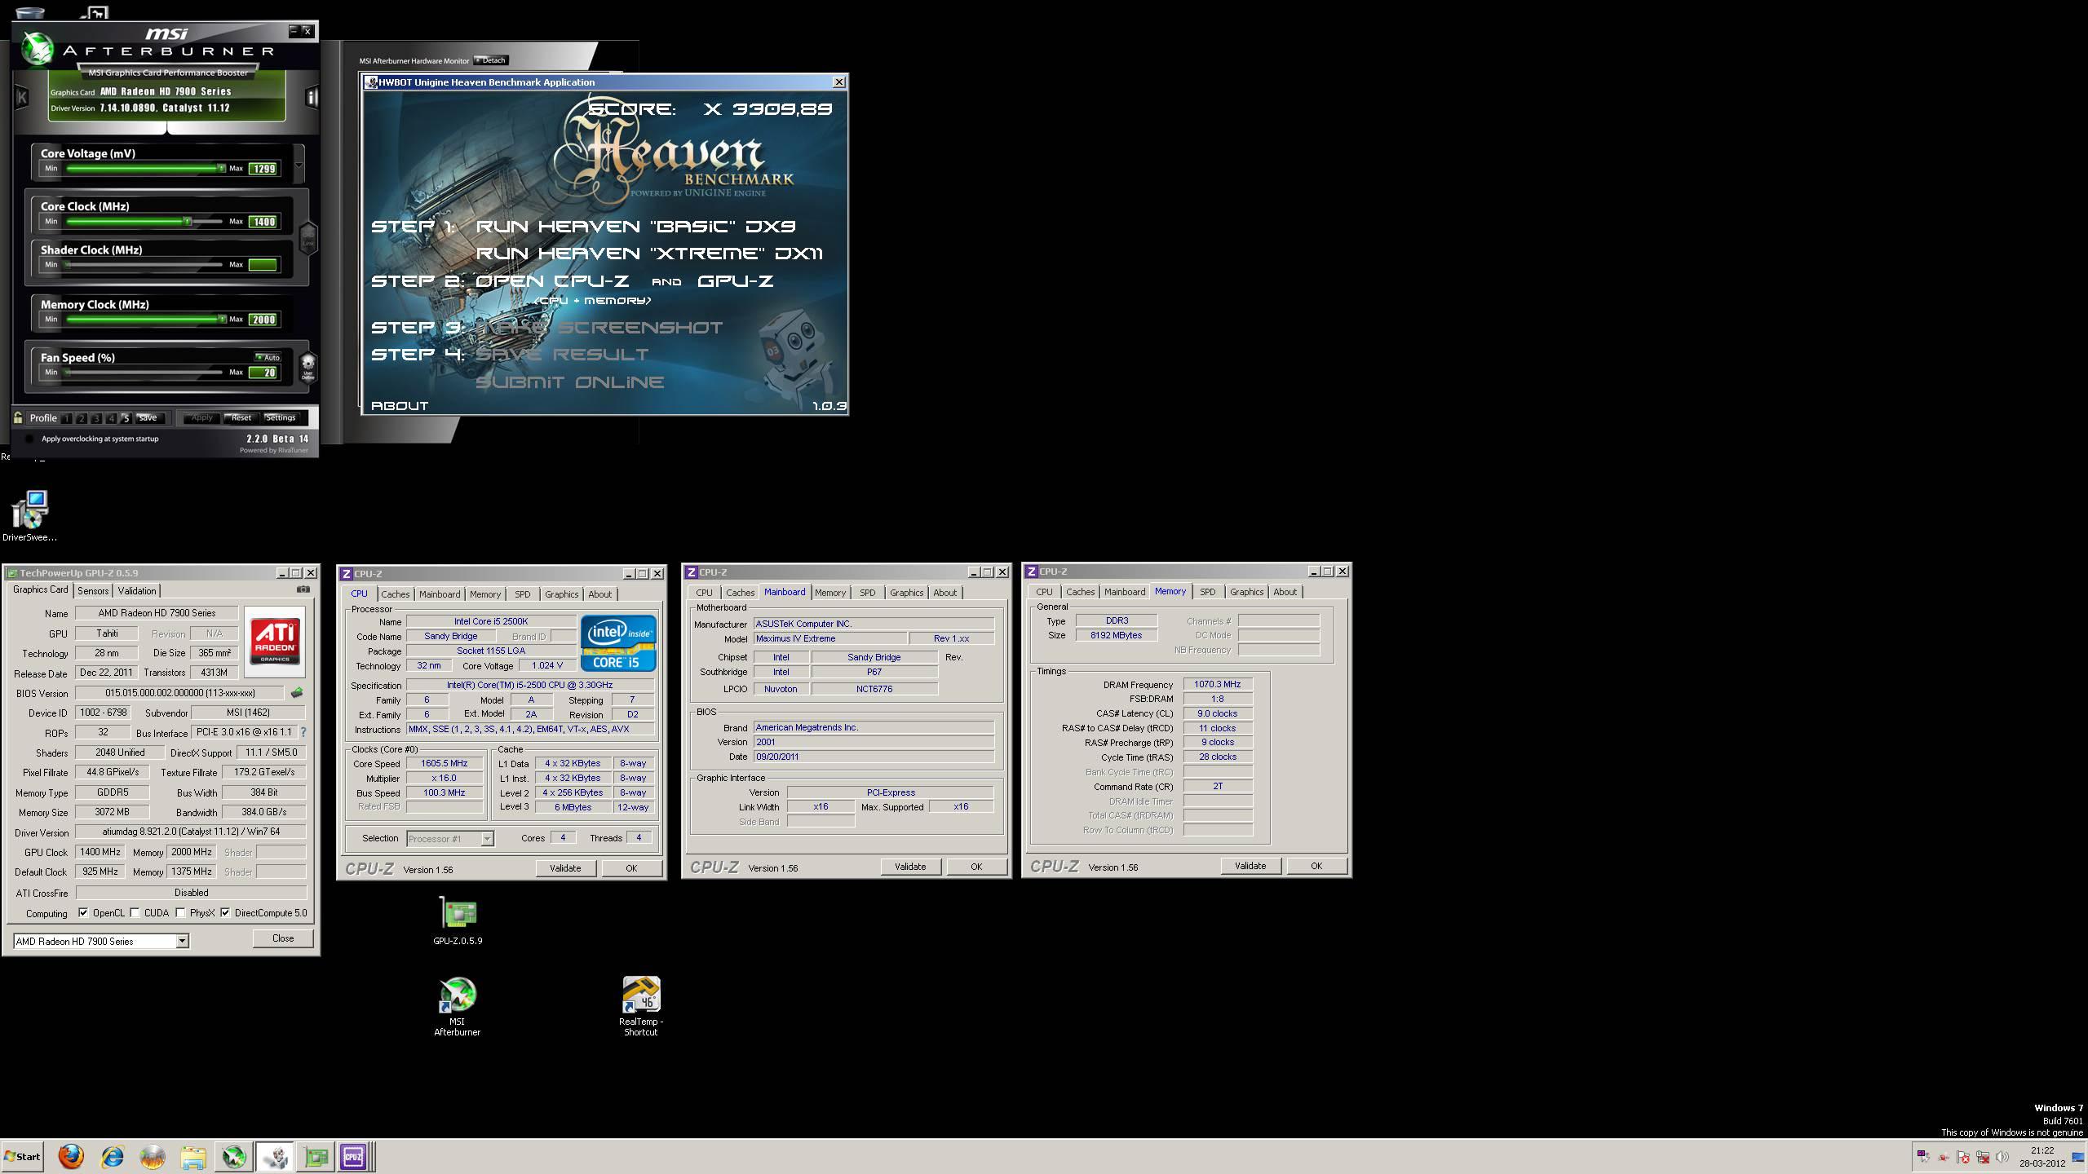Open About tab in first CPU-Z window

(600, 594)
